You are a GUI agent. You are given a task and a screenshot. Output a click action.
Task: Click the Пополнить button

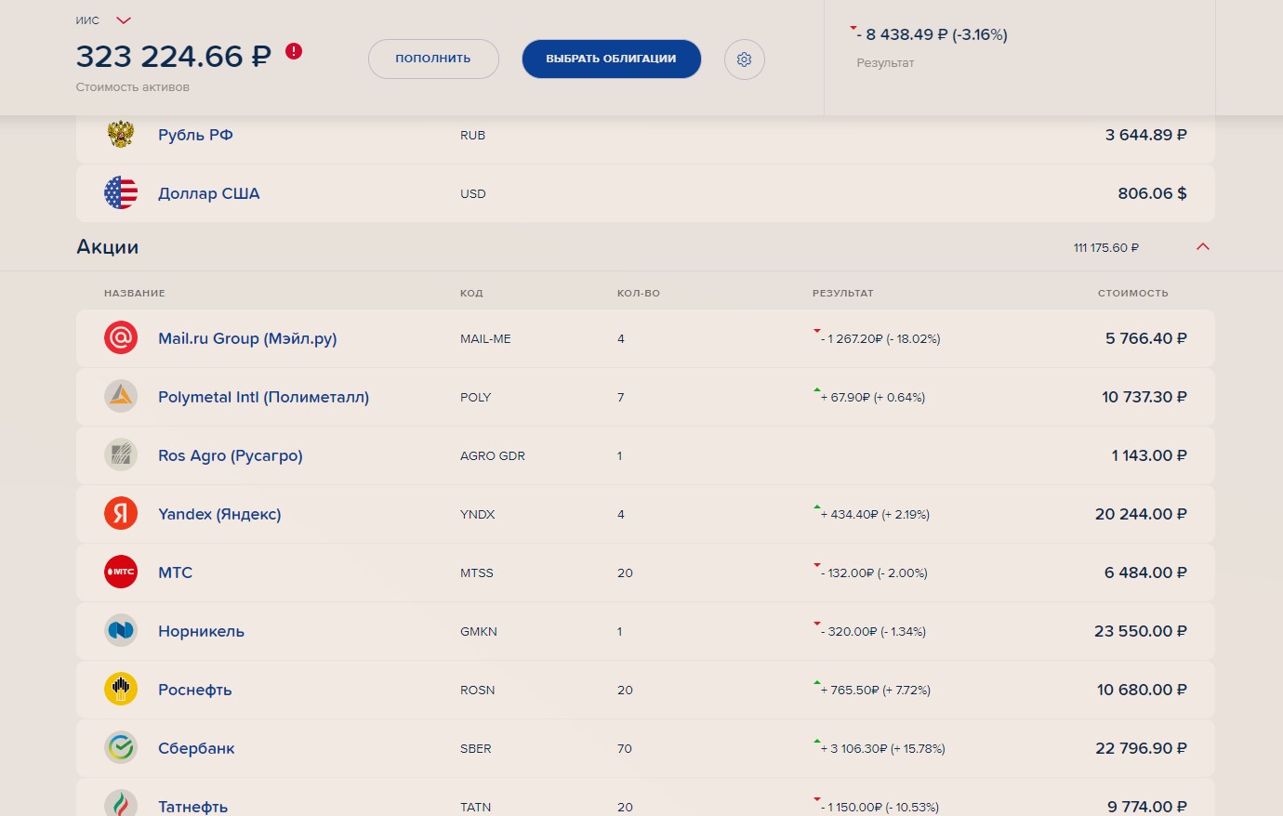tap(433, 59)
